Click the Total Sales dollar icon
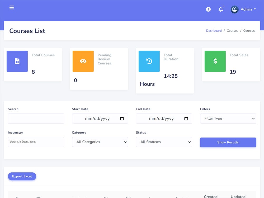 coord(215,61)
